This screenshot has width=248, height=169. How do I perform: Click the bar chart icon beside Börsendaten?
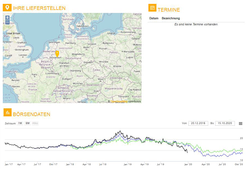pyautogui.click(x=8, y=112)
